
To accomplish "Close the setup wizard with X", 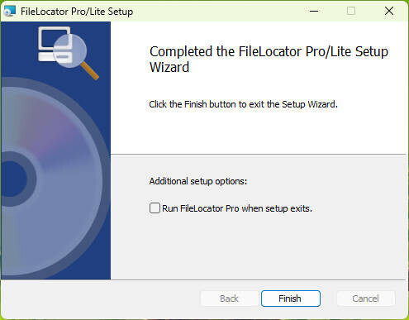I will (x=389, y=11).
